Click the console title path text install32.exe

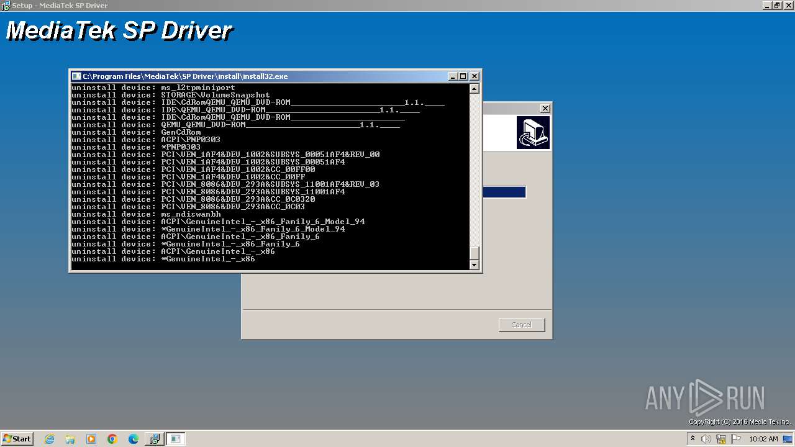coord(185,76)
